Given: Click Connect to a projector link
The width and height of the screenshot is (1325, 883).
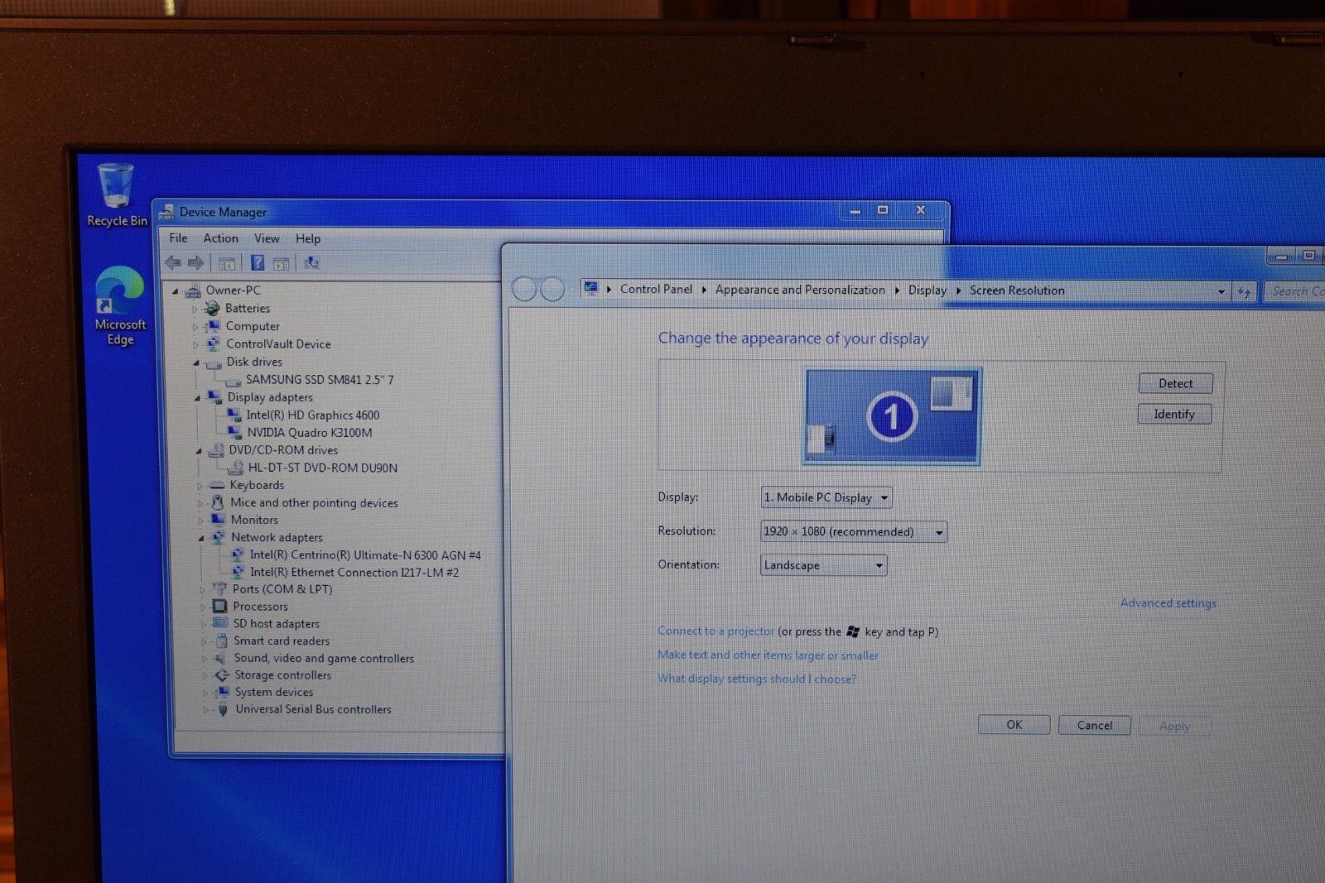Looking at the screenshot, I should [x=716, y=631].
